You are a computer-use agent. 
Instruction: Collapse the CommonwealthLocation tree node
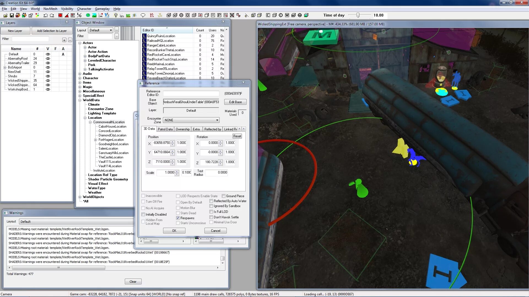[x=90, y=122]
